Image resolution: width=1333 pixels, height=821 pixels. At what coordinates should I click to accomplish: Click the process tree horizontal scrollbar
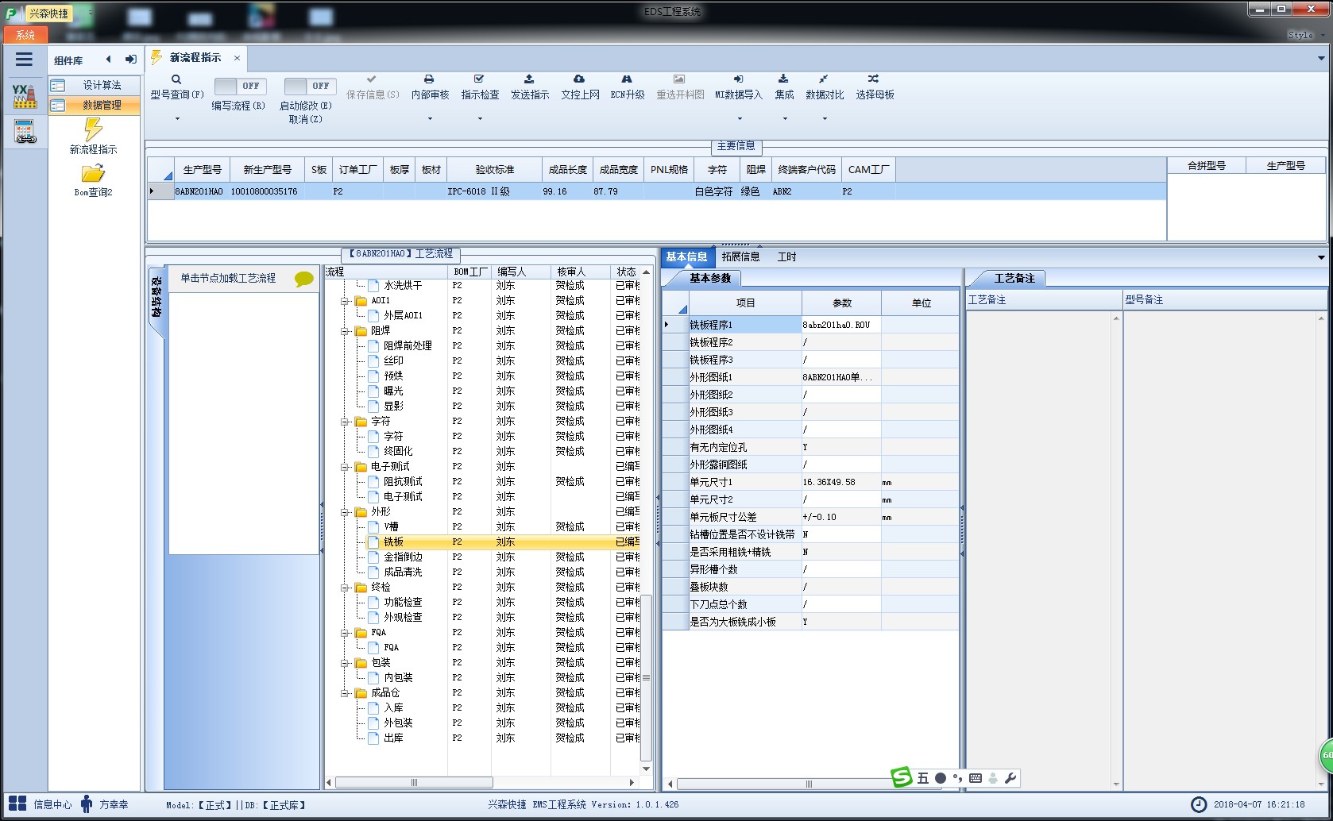[481, 783]
